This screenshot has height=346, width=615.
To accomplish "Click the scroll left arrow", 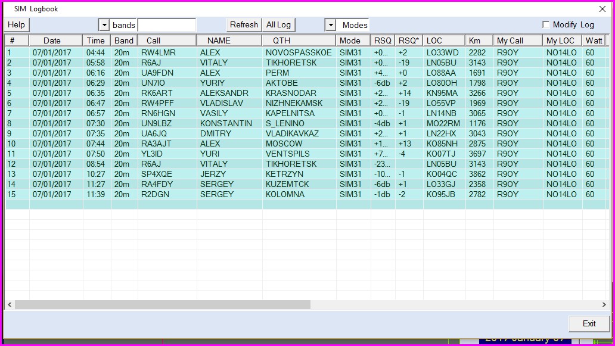I will tap(10, 304).
